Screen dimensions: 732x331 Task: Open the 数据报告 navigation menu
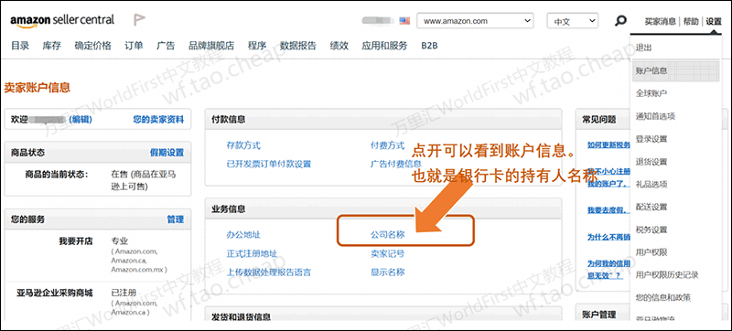(x=298, y=46)
